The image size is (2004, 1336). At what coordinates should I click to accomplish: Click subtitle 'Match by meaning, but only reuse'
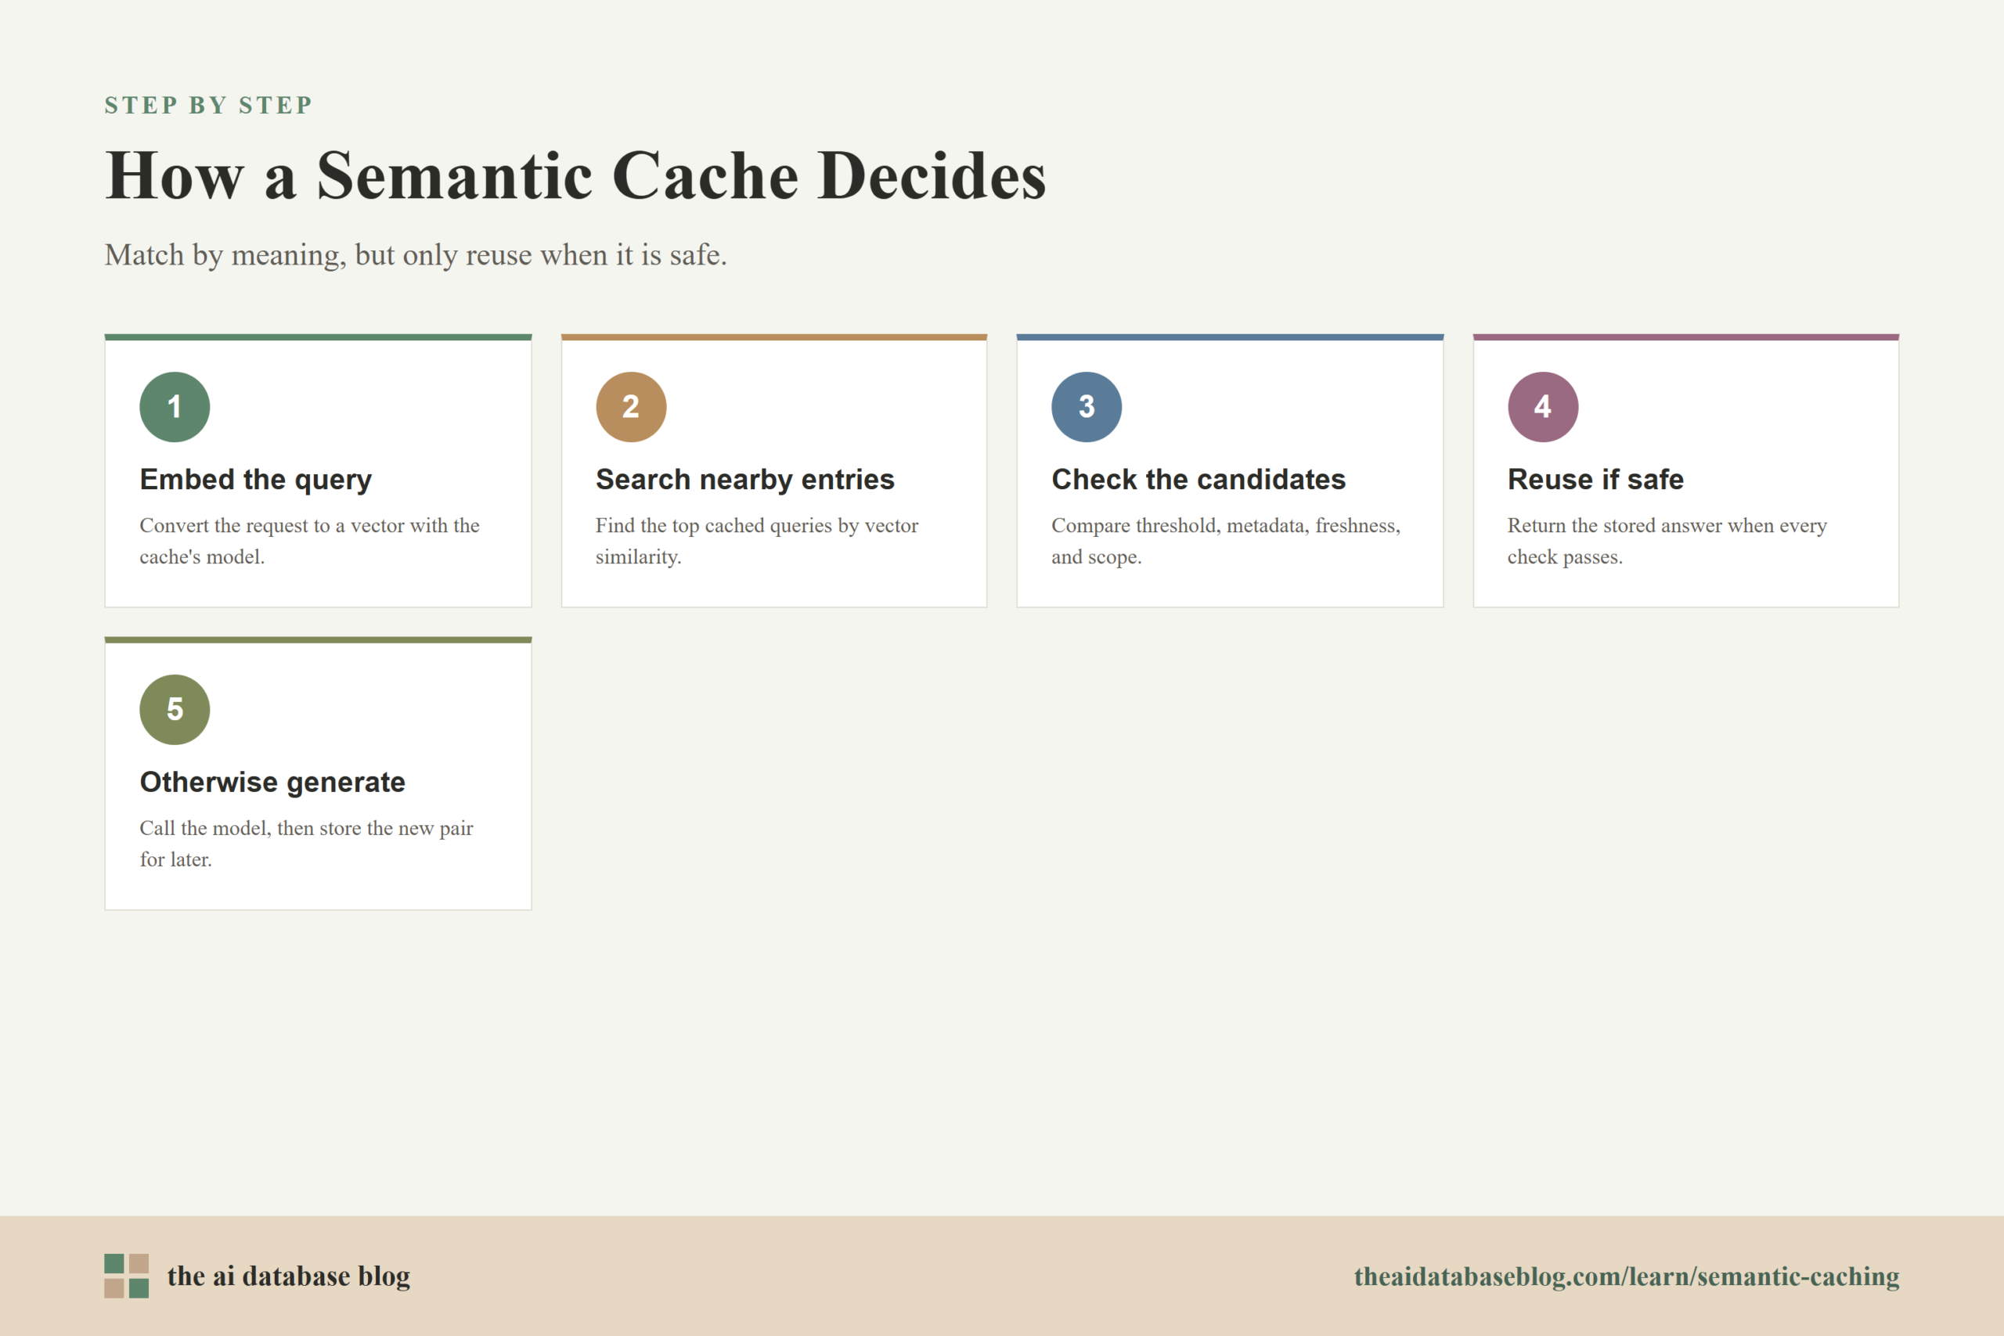tap(316, 255)
